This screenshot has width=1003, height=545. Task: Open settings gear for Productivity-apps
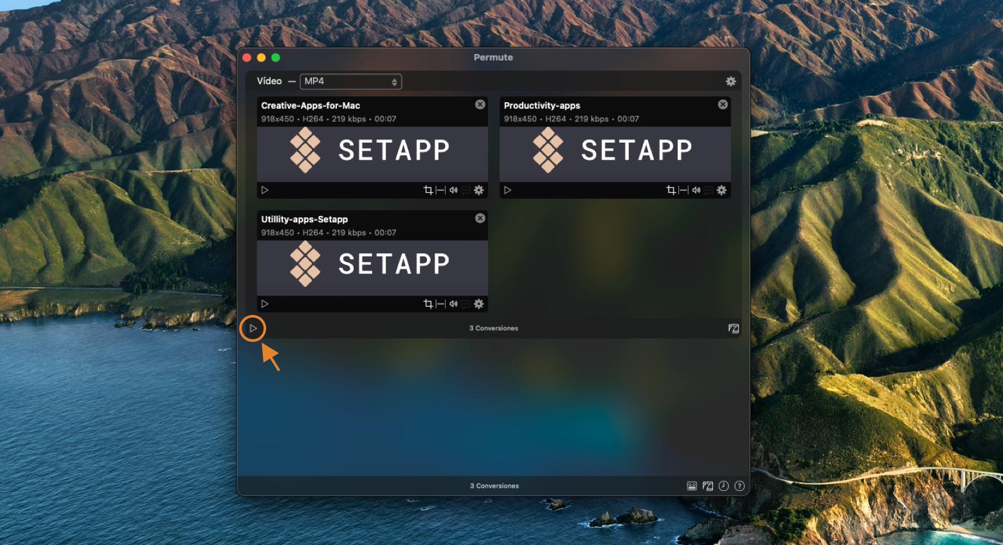tap(722, 190)
